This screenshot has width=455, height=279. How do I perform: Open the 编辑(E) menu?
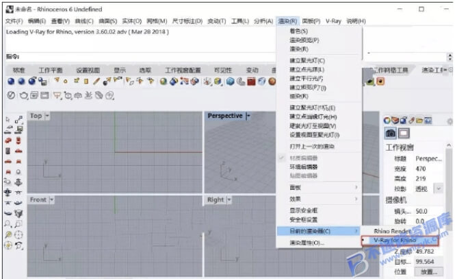[x=37, y=21]
